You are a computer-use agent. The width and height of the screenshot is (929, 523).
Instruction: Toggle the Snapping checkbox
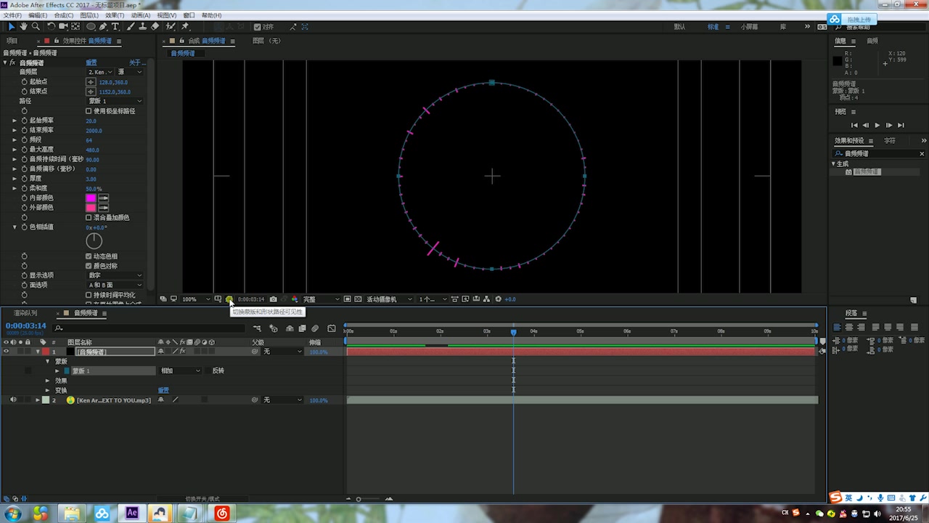[x=258, y=27]
